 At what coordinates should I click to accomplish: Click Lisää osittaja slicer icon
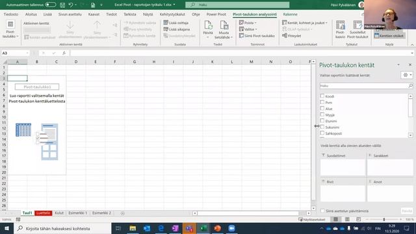click(166, 23)
